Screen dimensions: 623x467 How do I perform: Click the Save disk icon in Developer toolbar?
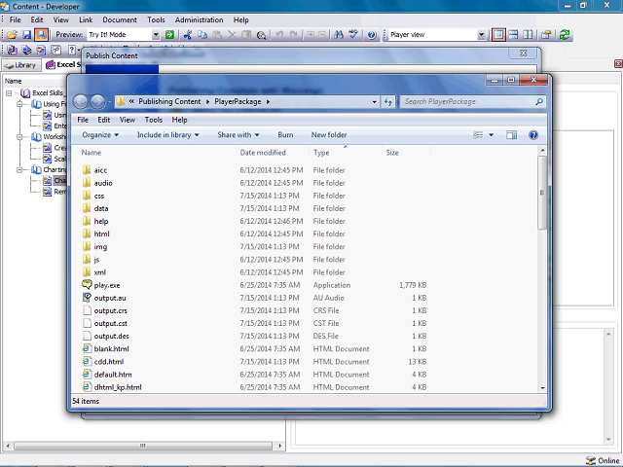(26, 35)
